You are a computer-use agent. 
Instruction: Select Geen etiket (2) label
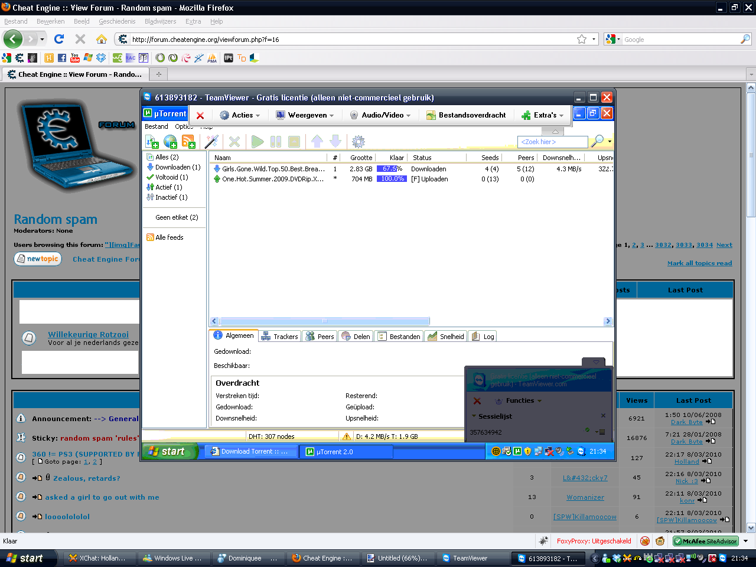click(x=177, y=217)
